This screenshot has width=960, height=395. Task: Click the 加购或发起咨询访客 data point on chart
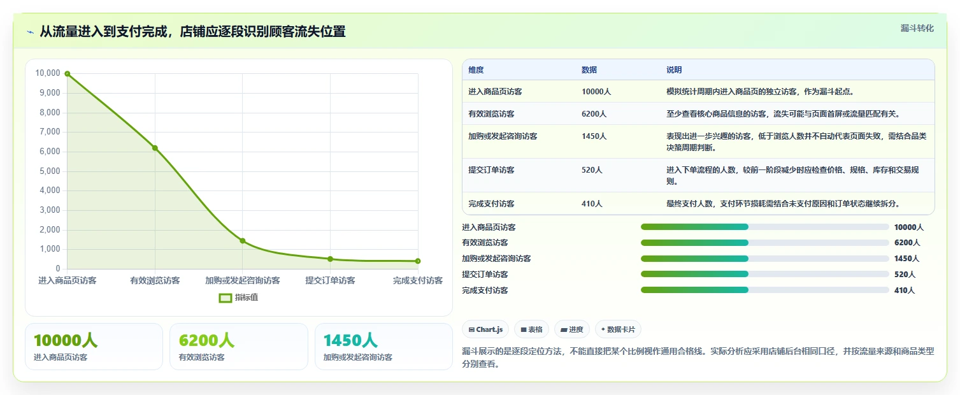pyautogui.click(x=243, y=241)
